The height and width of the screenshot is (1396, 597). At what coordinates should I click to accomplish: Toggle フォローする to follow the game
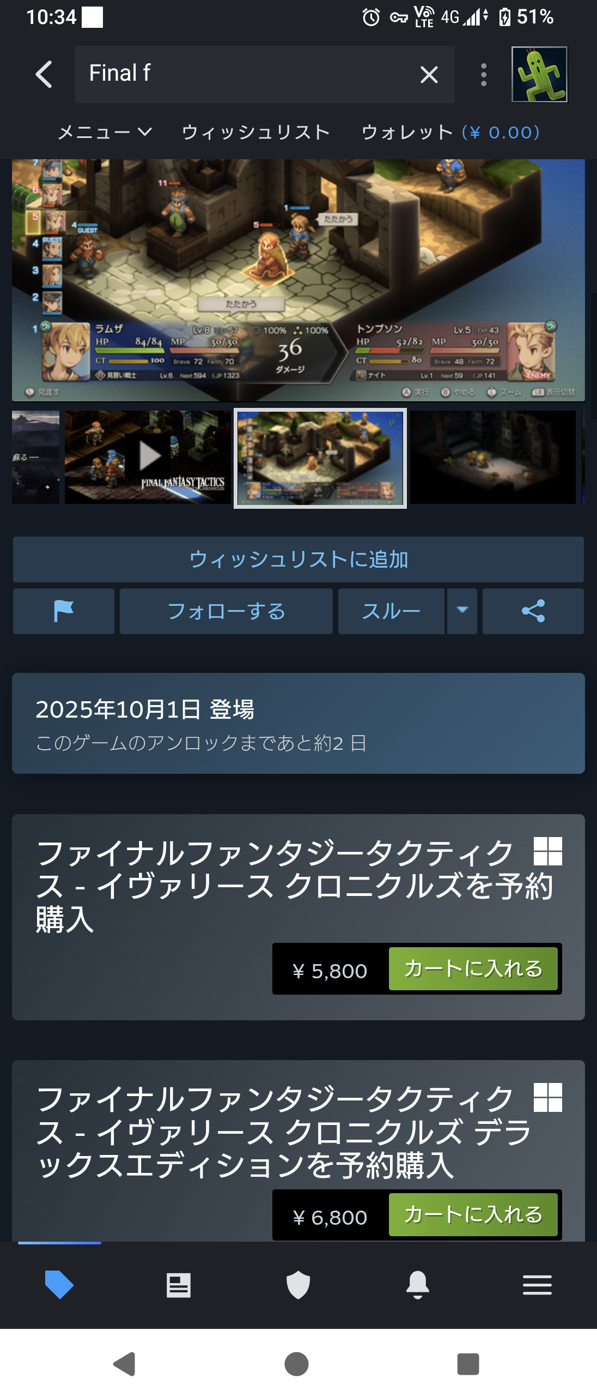[226, 611]
